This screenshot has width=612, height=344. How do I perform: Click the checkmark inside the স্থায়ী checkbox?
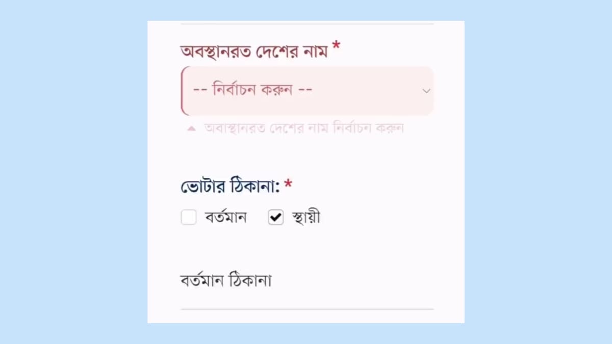pos(276,217)
